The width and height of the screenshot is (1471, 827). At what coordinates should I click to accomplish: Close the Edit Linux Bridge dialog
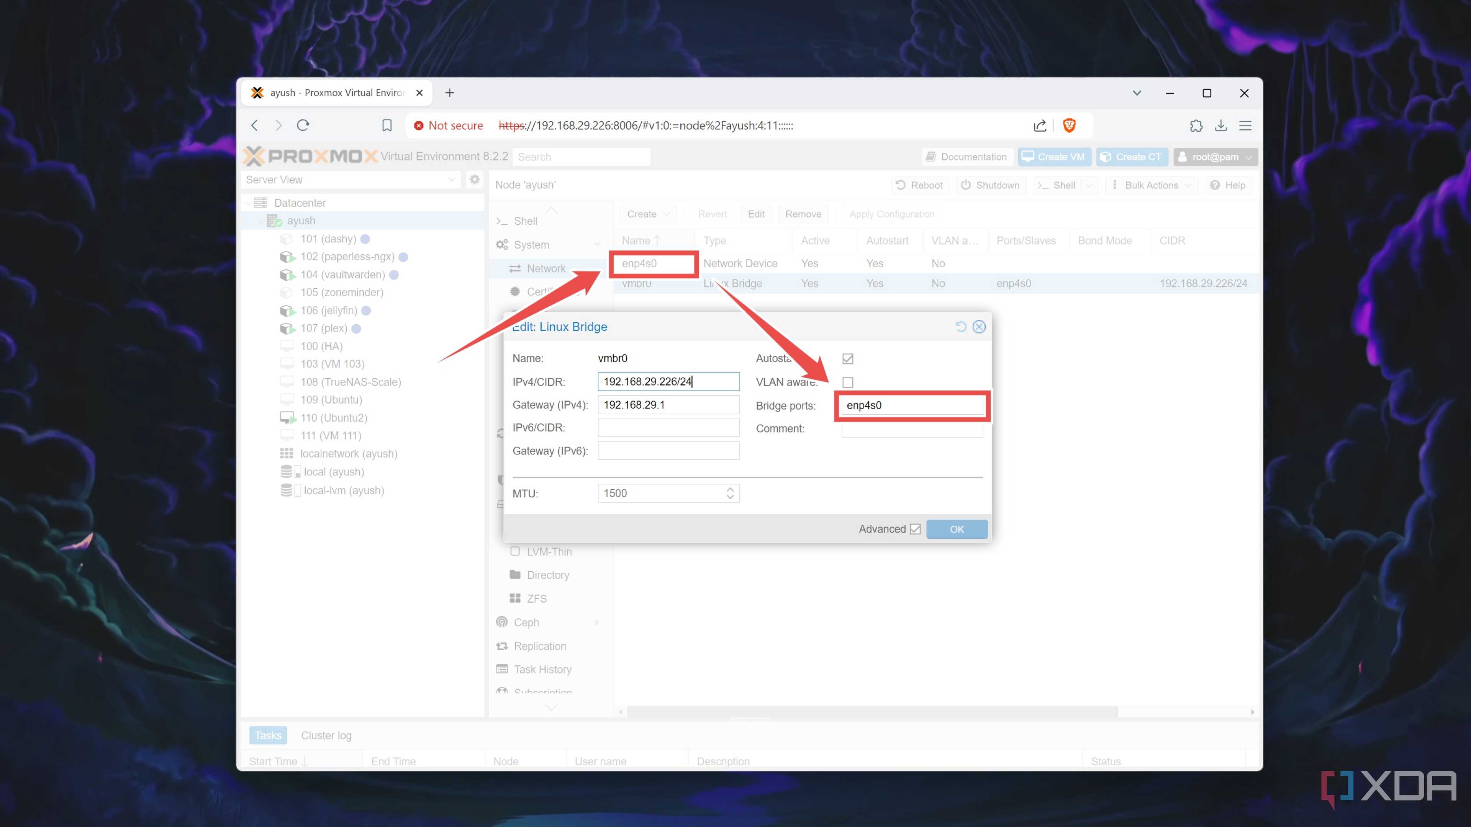pyautogui.click(x=980, y=327)
